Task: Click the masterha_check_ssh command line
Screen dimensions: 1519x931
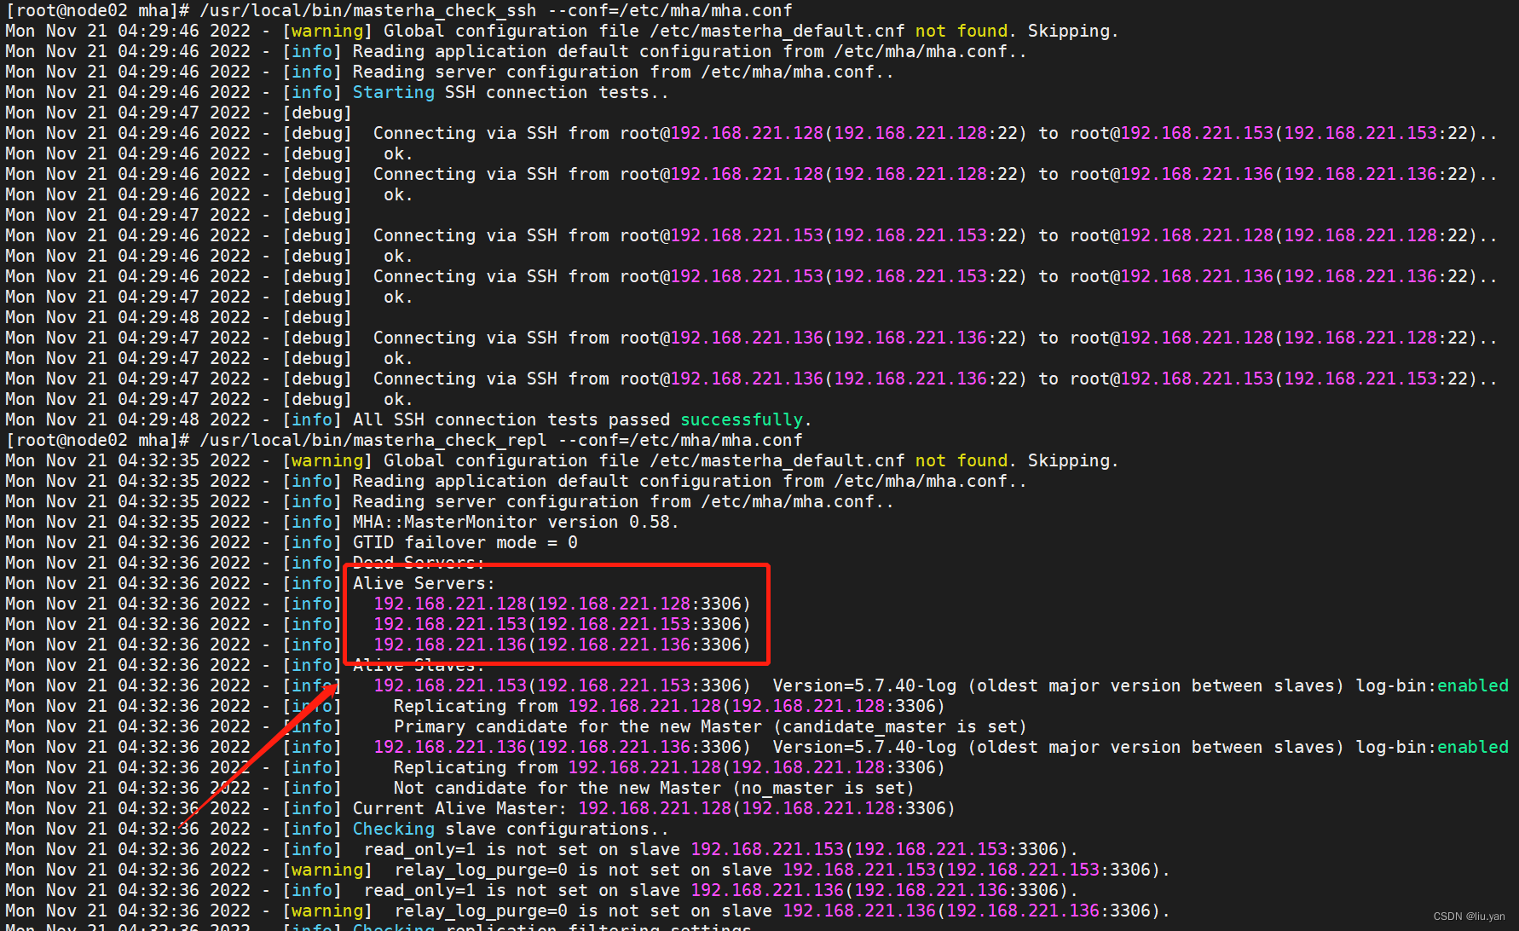Action: 399,10
